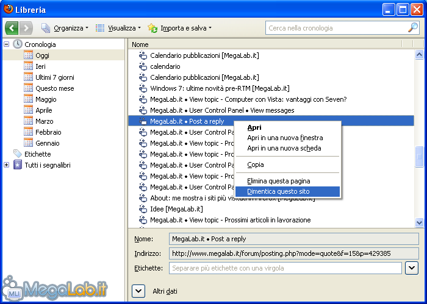
Task: Click in the Nome text field
Action: 294,239
